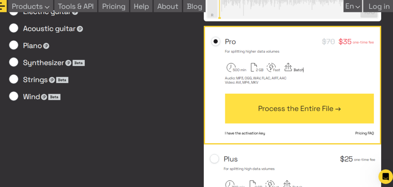Select the Synthesizer radio option
Image resolution: width=393 pixels, height=187 pixels.
click(14, 62)
